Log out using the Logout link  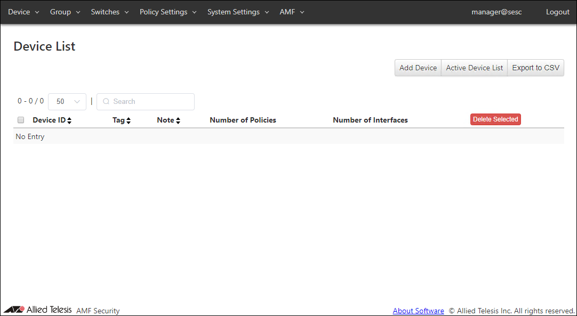557,12
